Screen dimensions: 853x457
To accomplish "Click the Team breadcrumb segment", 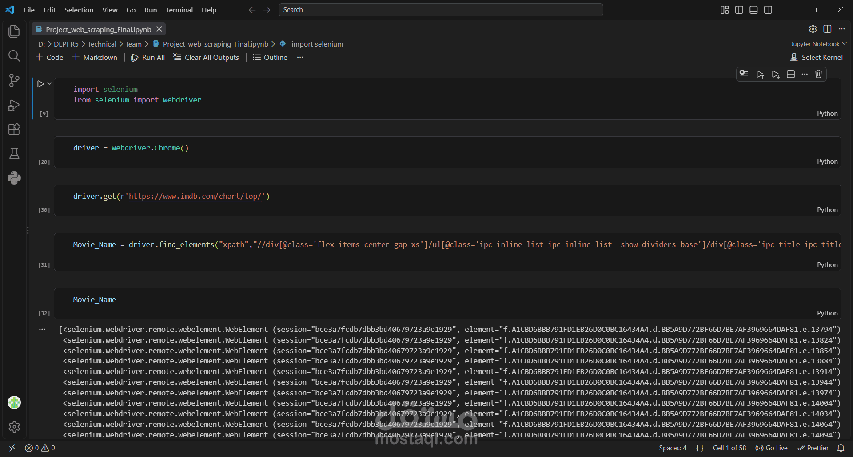I will pos(133,44).
